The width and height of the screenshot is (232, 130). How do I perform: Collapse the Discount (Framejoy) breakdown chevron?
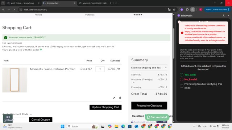[x=134, y=83]
